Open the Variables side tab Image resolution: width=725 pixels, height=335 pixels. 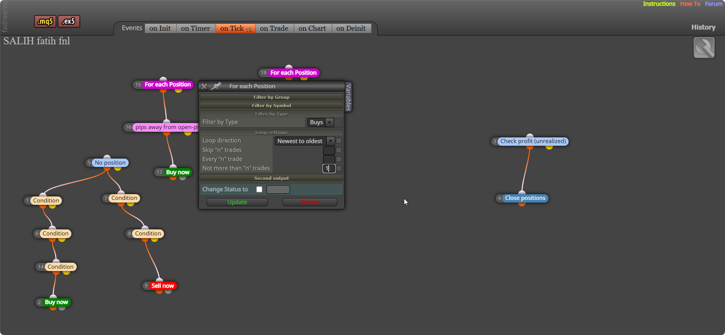(348, 97)
